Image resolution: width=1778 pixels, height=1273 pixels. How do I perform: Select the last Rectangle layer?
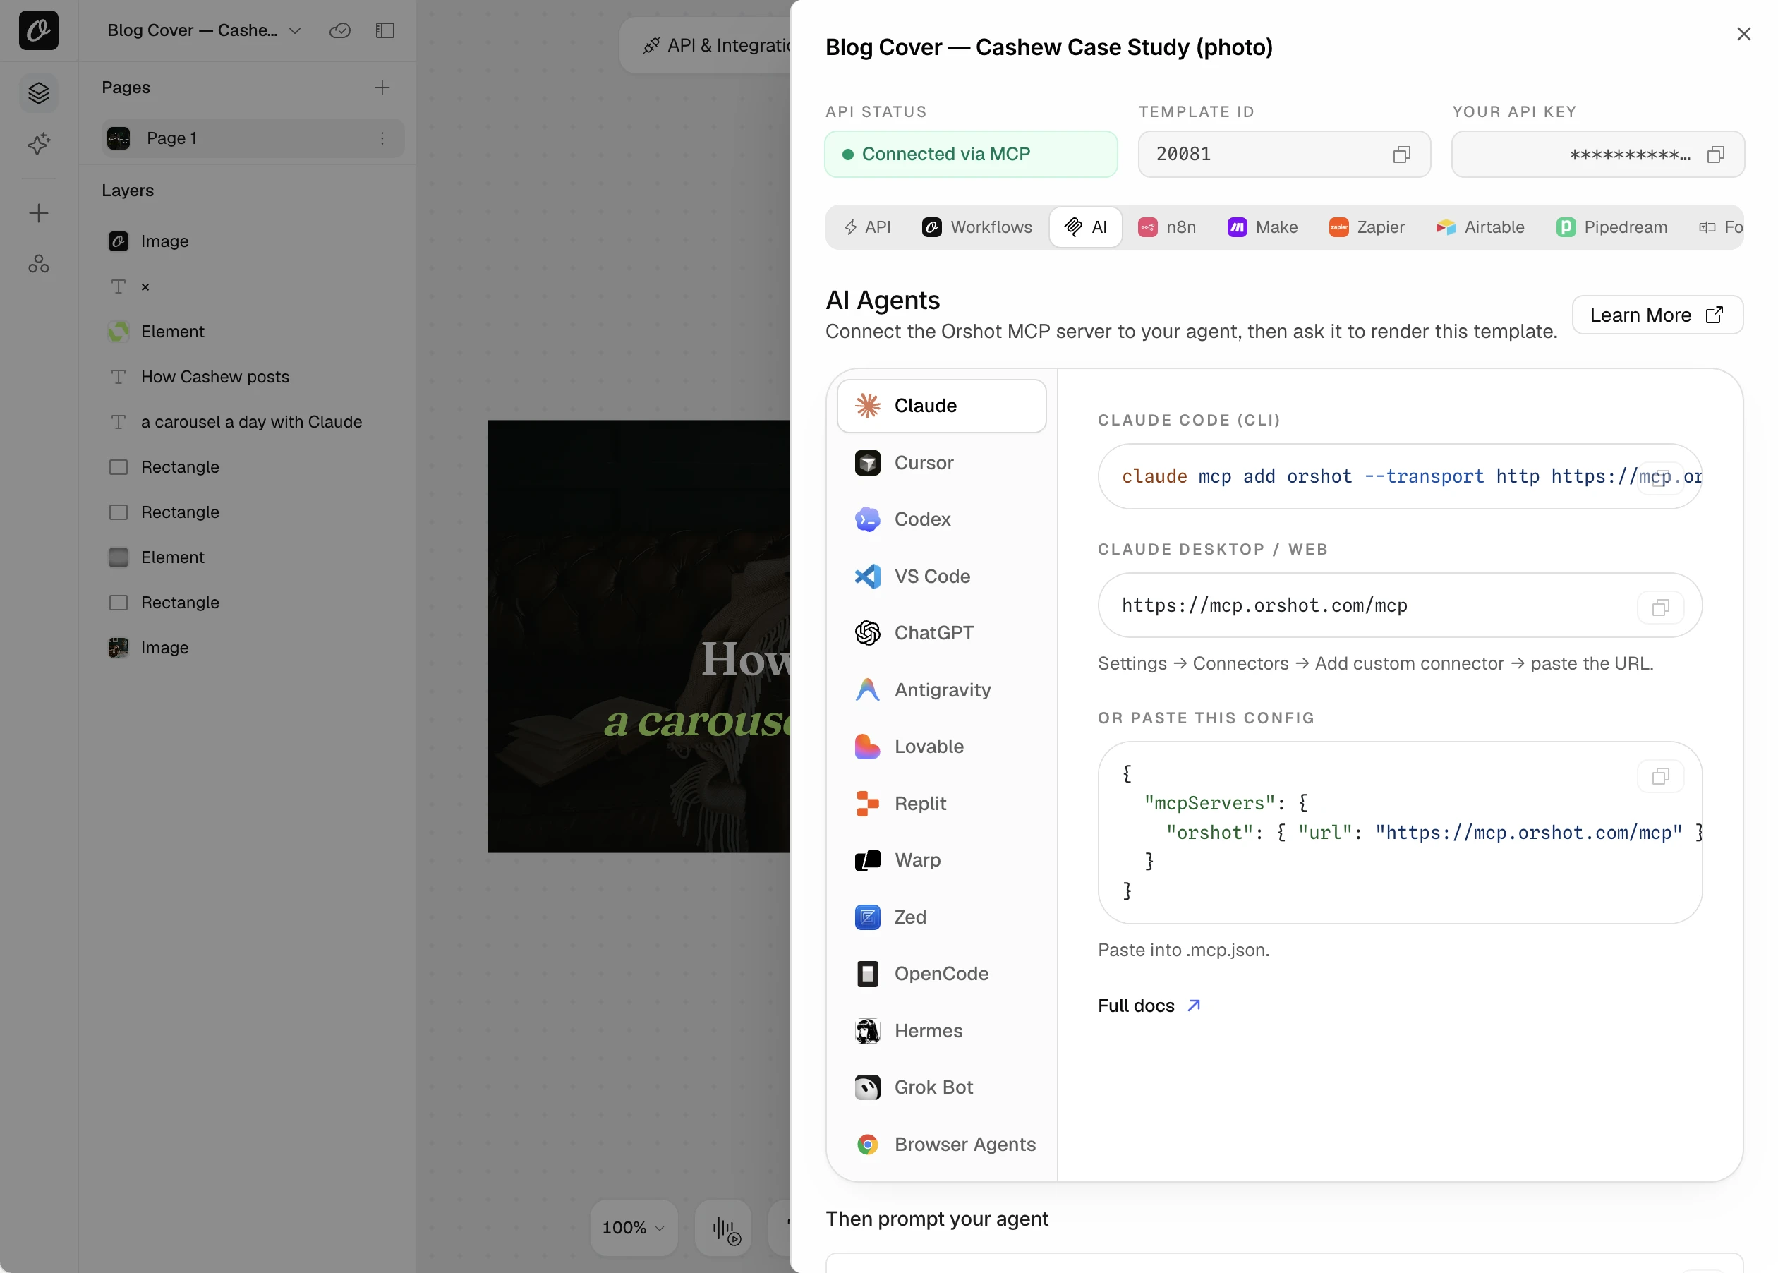253,603
